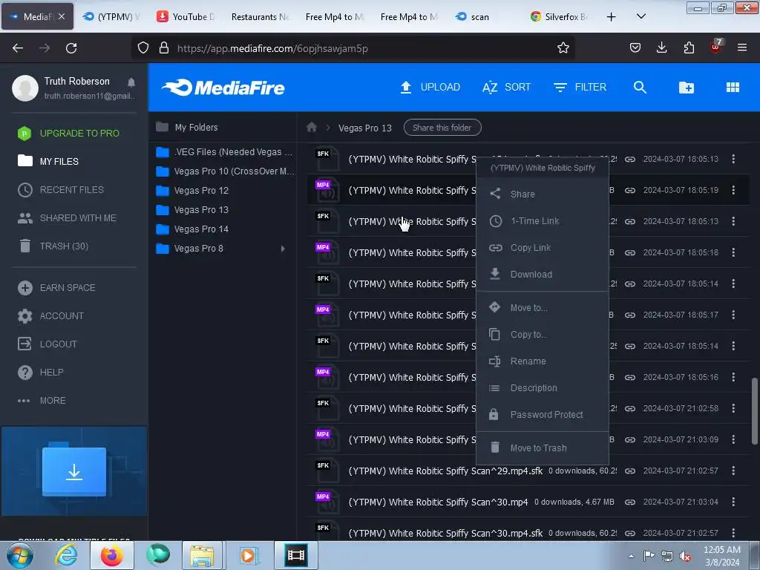Click the UPLOAD button
The image size is (760, 570).
(x=430, y=88)
